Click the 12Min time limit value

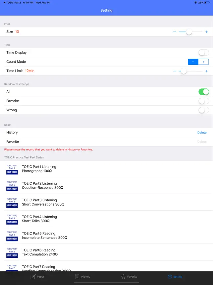coord(29,71)
